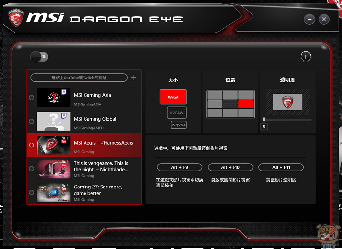Set position to bottom-center grid cell

(x=230, y=113)
